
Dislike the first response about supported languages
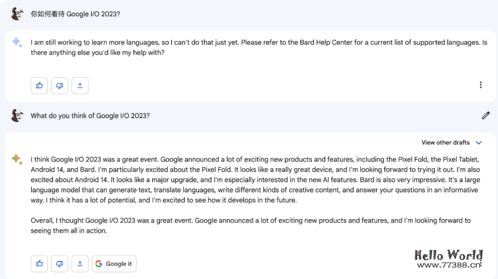coord(59,85)
